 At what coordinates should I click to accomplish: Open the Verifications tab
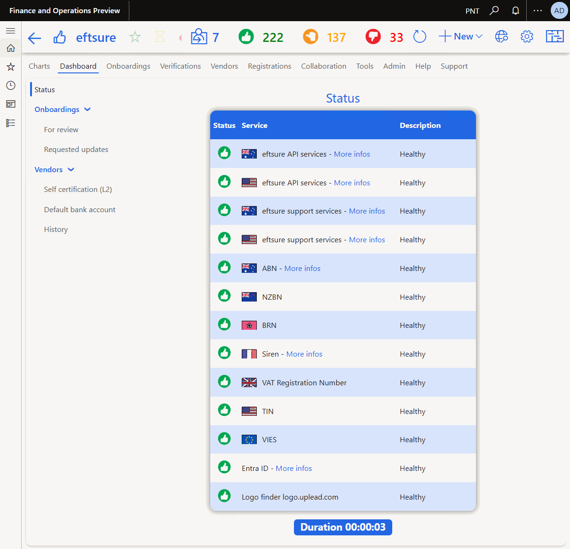click(x=180, y=66)
